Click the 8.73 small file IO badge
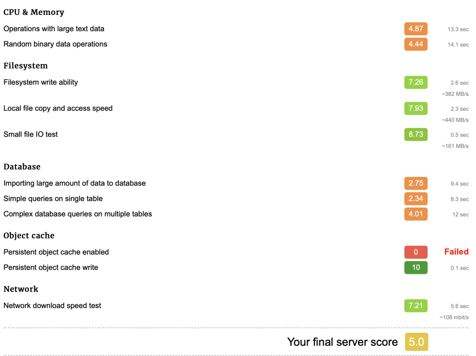This screenshot has width=476, height=356. pyautogui.click(x=416, y=134)
